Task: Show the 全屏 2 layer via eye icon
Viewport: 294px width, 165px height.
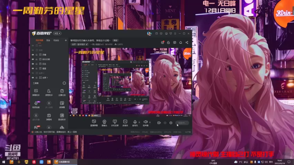Action: pos(33,73)
